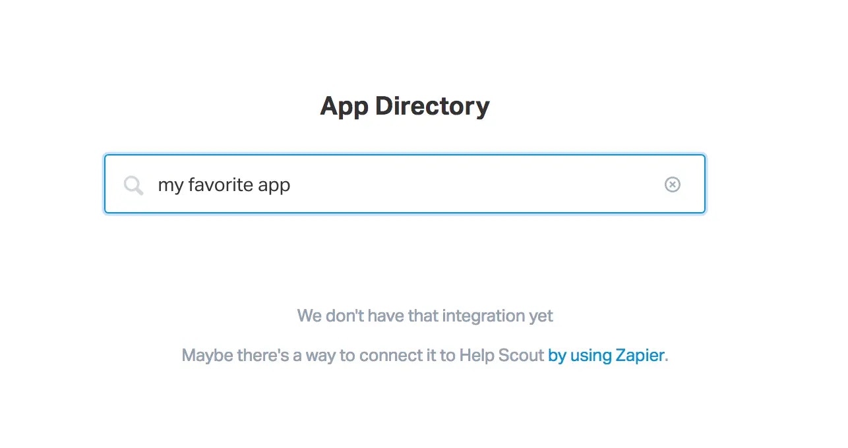Place cursor after "app" in search text
This screenshot has height=448, width=848.
point(291,185)
